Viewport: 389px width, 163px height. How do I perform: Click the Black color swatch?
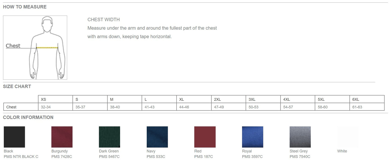(14, 137)
